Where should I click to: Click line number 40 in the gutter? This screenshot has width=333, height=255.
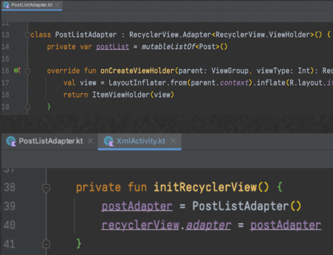tap(10, 225)
